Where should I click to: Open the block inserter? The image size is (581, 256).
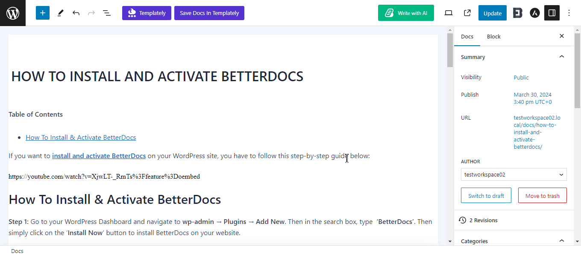pos(42,13)
